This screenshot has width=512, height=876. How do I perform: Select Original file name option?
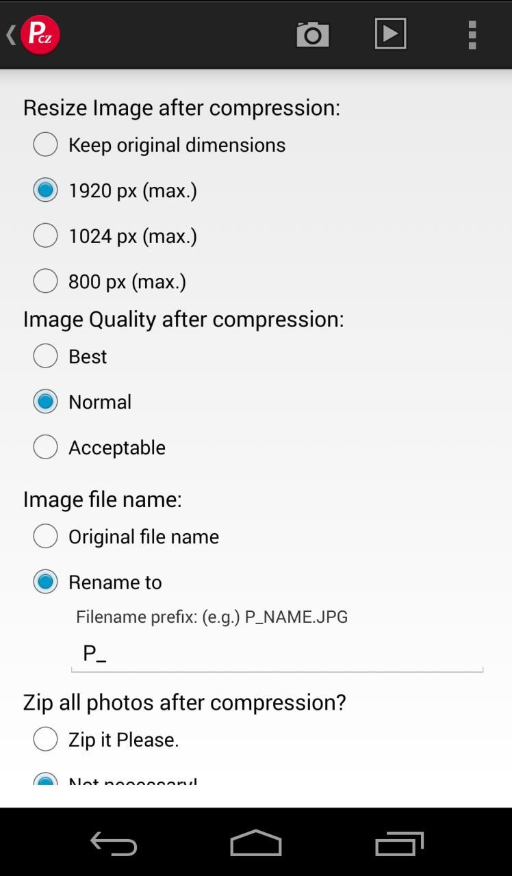coord(46,537)
